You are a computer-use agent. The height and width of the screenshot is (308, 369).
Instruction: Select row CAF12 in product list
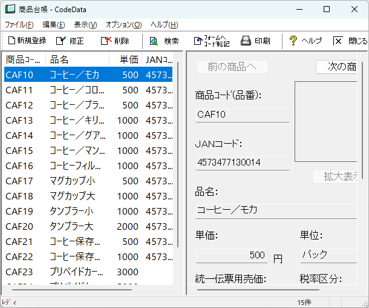[x=88, y=105]
